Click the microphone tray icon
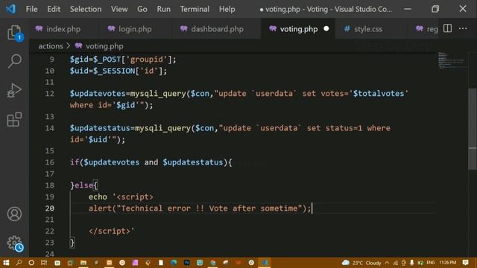Image resolution: width=477 pixels, height=268 pixels. point(412,263)
